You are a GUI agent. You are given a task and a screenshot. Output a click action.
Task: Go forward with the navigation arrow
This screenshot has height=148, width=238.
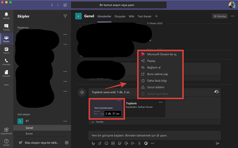pyautogui.click(x=58, y=5)
